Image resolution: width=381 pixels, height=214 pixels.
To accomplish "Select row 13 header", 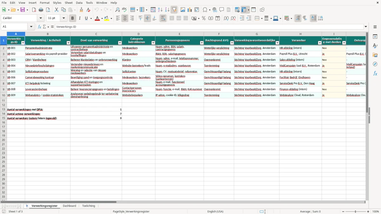I will [3, 109].
